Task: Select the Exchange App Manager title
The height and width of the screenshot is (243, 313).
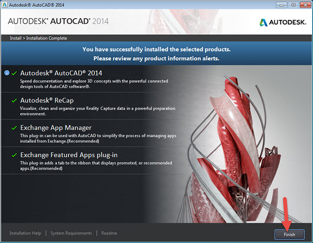Action: 56,128
